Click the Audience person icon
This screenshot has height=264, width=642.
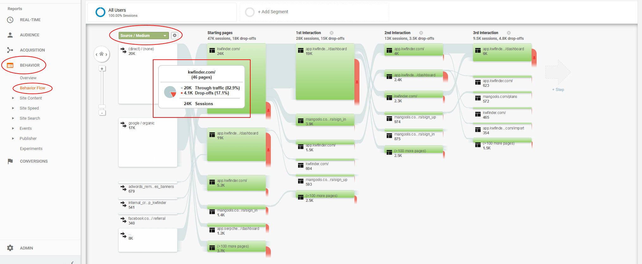(10, 35)
